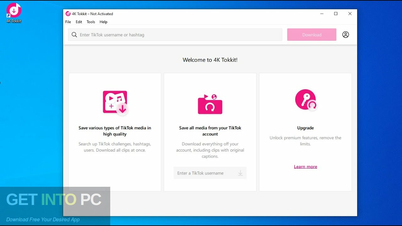Viewport: 402px width, 226px height.
Task: Minimize the 4K Tokkit window
Action: tap(322, 13)
